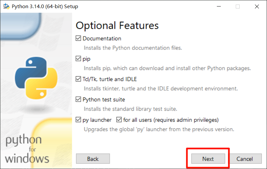Viewport: 267px width, 169px height.
Task: Disable Tcl/Tk, turtle and IDLE option
Action: pyautogui.click(x=78, y=79)
